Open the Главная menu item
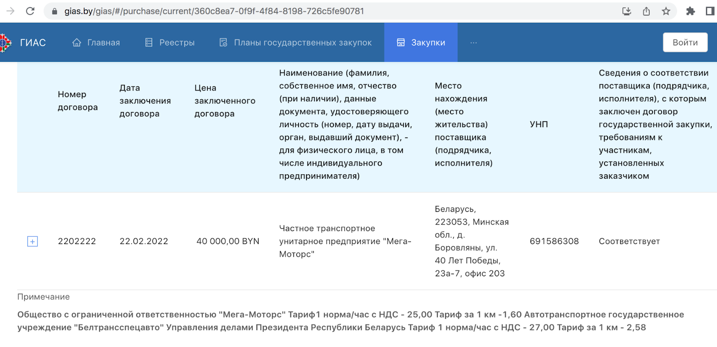This screenshot has height=347, width=717. point(96,43)
